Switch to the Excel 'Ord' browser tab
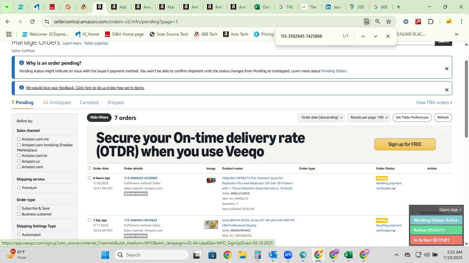 pos(262,7)
